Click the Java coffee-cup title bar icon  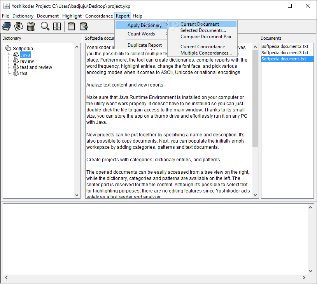pyautogui.click(x=7, y=6)
